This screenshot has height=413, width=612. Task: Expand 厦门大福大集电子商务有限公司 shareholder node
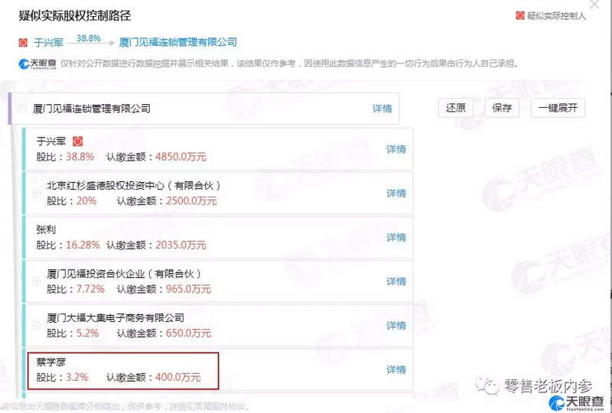[x=36, y=325]
